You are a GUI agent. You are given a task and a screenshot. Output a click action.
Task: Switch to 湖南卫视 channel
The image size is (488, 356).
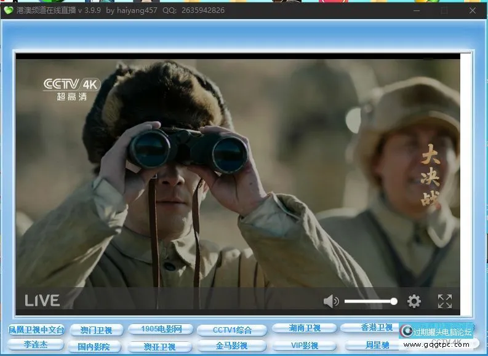(x=305, y=328)
